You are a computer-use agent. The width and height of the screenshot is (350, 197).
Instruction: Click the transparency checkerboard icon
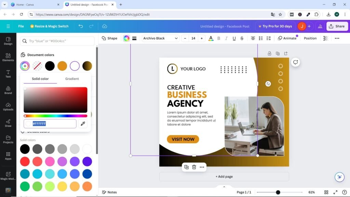[x=326, y=38]
